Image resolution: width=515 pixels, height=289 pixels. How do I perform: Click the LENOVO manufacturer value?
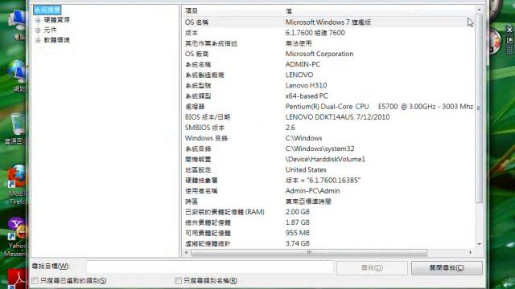pos(299,75)
